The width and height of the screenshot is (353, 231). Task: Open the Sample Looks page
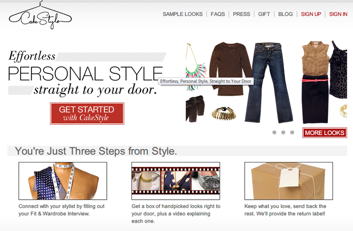point(182,14)
